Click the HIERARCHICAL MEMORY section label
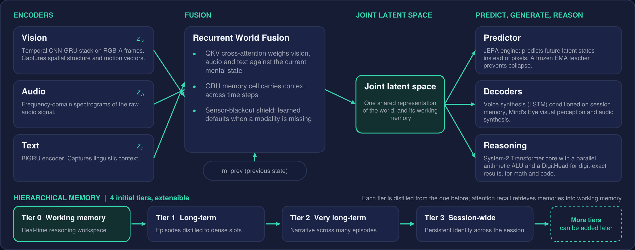Screen dimensions: 635x250 57,198
